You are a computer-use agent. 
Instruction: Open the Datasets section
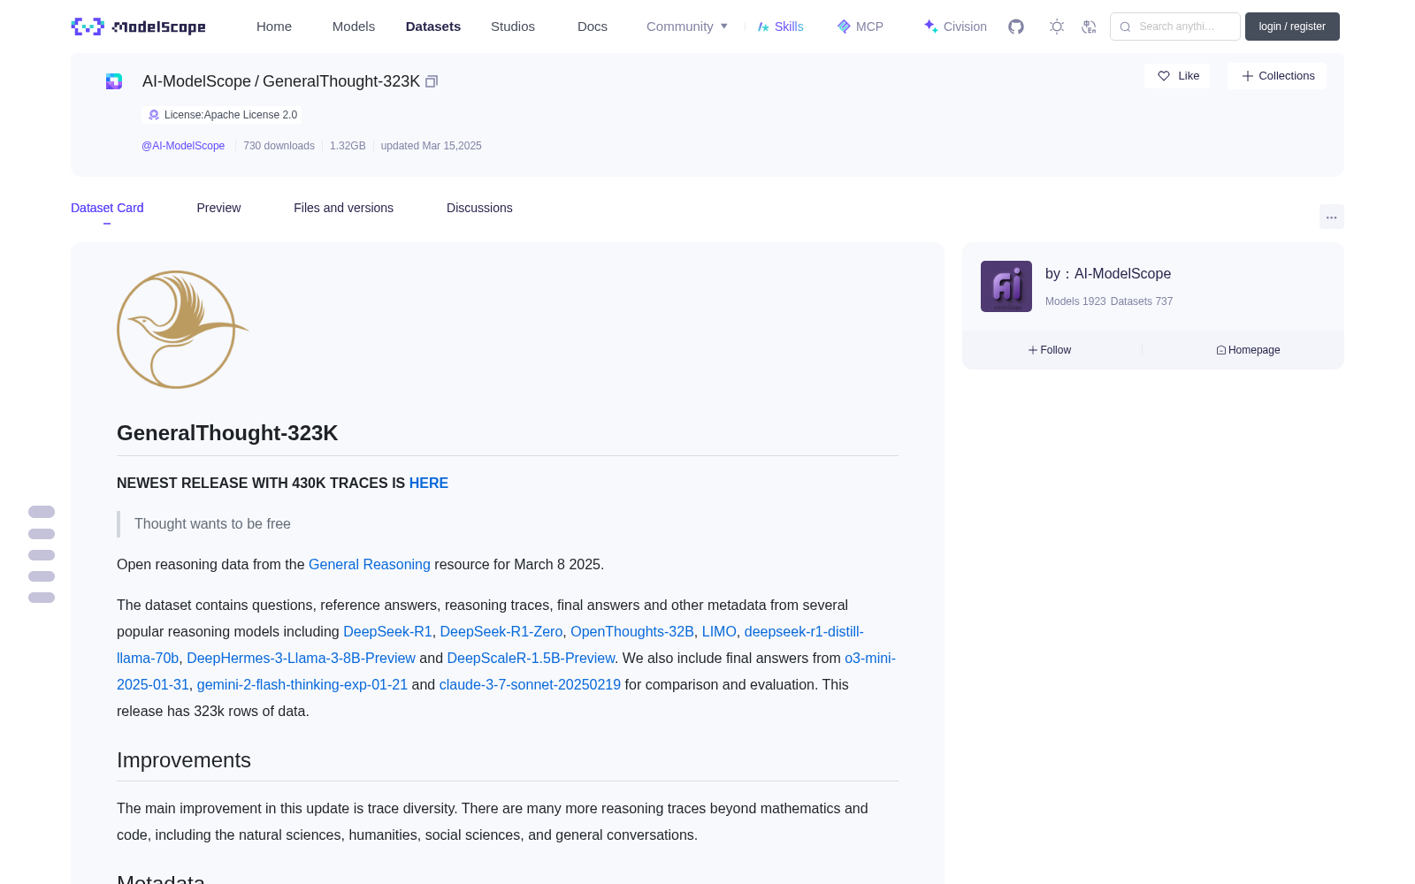pos(433,27)
